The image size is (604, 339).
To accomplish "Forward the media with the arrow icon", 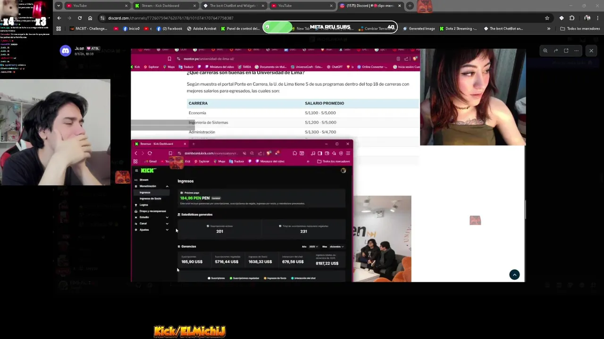I will coord(555,50).
